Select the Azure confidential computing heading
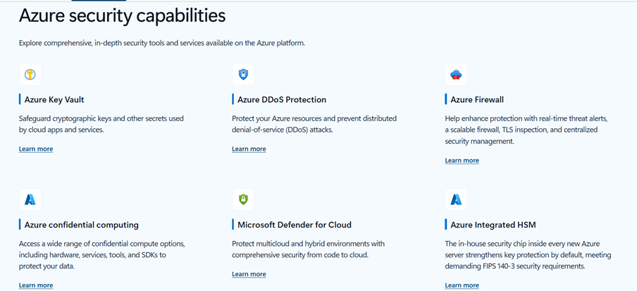The image size is (637, 291). point(82,225)
